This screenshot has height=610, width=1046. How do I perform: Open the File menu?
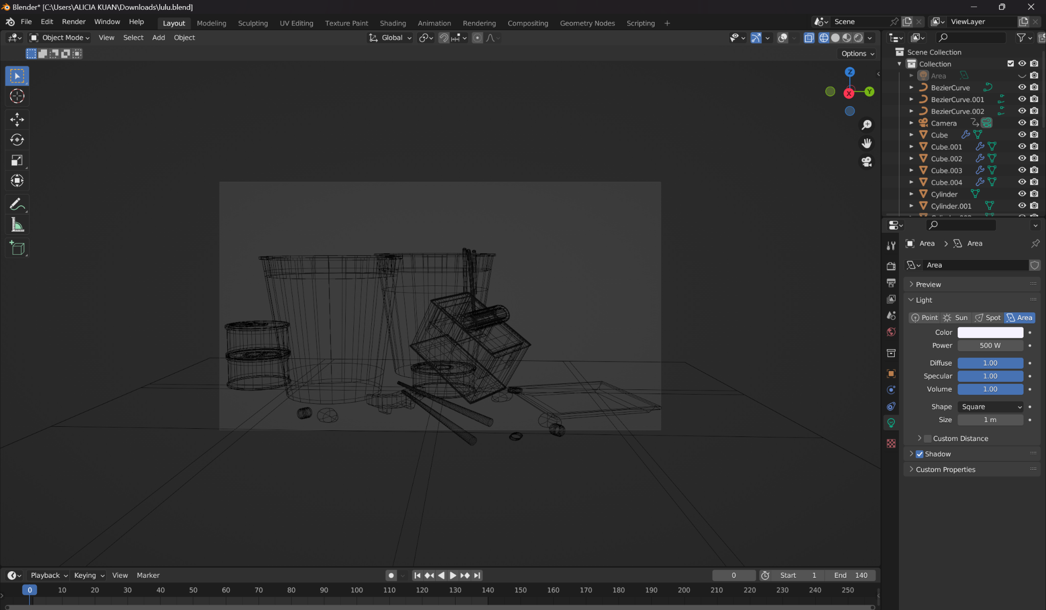click(26, 22)
